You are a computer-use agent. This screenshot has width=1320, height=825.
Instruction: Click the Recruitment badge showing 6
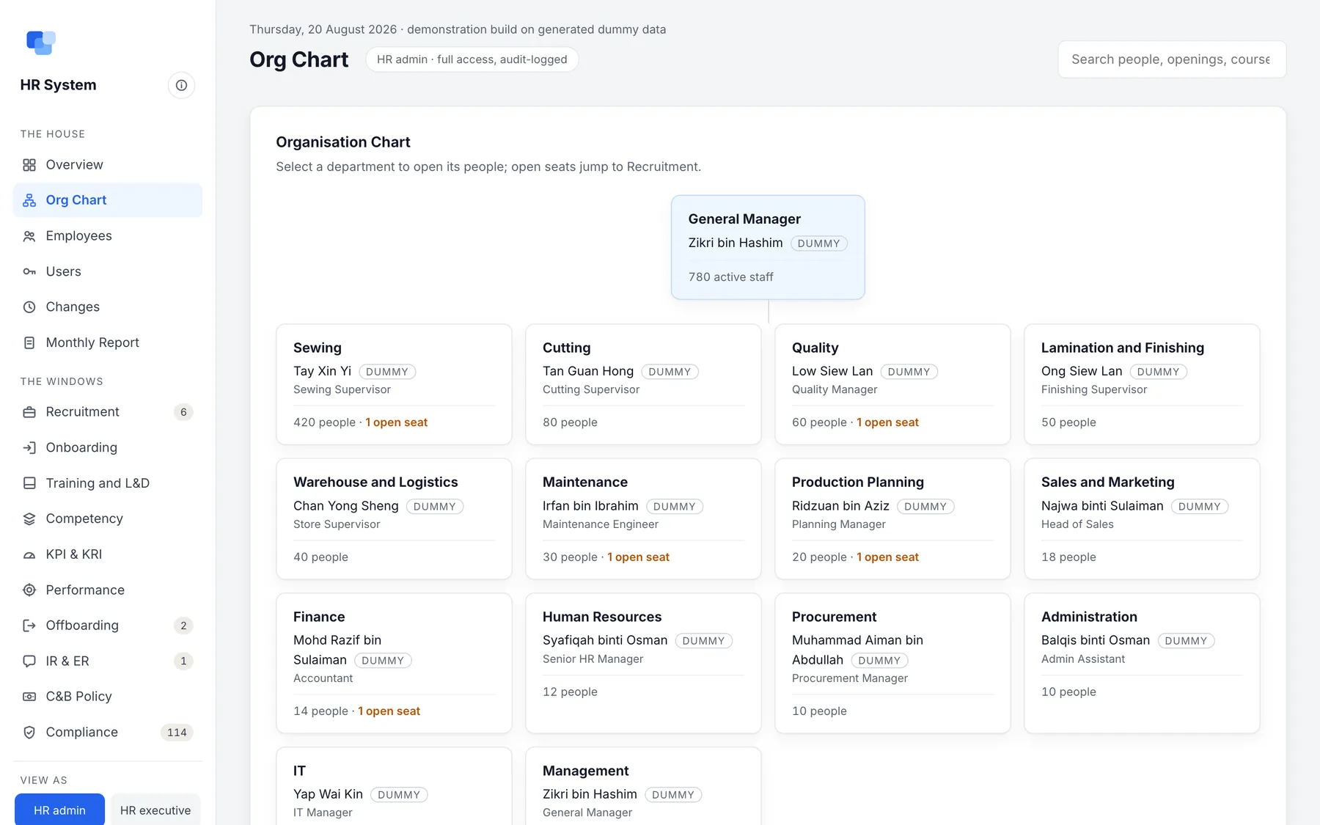[x=183, y=412]
